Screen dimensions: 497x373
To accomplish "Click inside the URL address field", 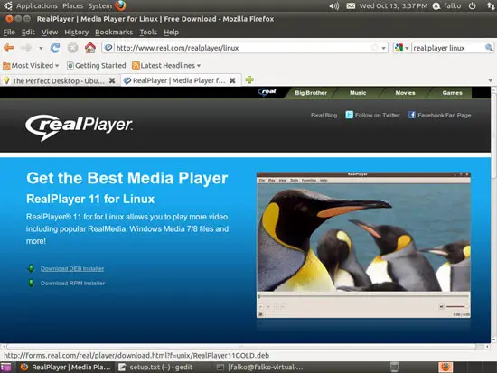I will point(242,48).
